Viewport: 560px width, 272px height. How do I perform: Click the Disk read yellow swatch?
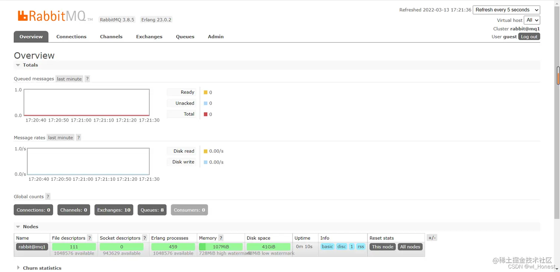206,151
